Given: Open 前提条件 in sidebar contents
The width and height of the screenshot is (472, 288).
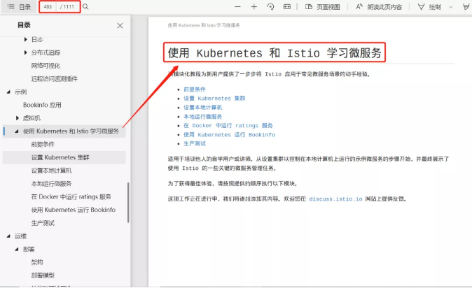Looking at the screenshot, I should click(43, 144).
